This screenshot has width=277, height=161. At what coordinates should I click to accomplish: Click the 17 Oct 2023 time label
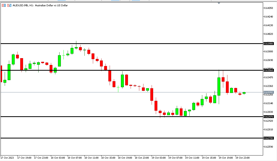pos(7,158)
